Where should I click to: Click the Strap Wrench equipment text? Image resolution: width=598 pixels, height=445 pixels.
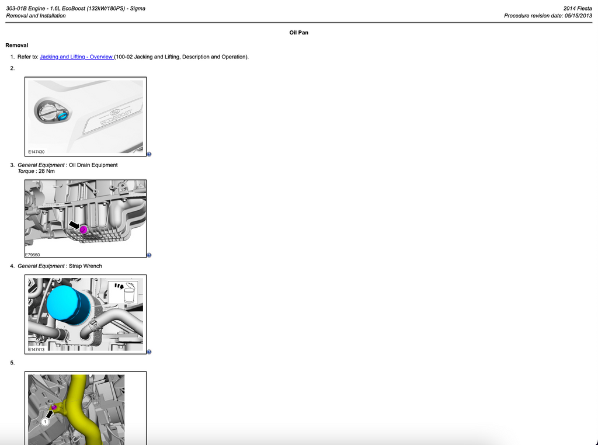pyautogui.click(x=85, y=266)
